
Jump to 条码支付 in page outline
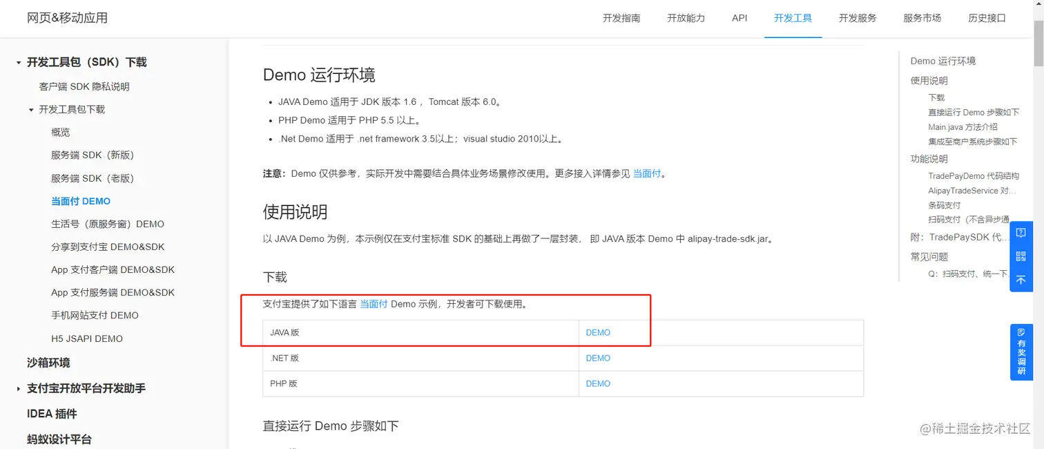(x=945, y=205)
